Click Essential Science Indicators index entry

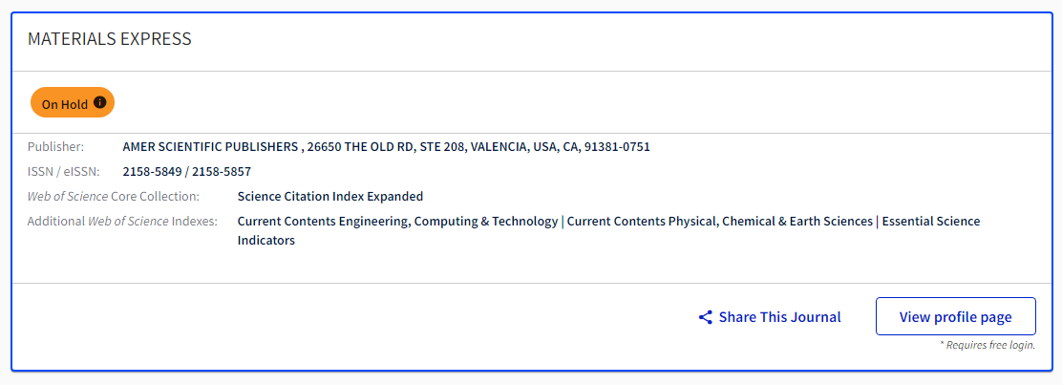tap(609, 230)
